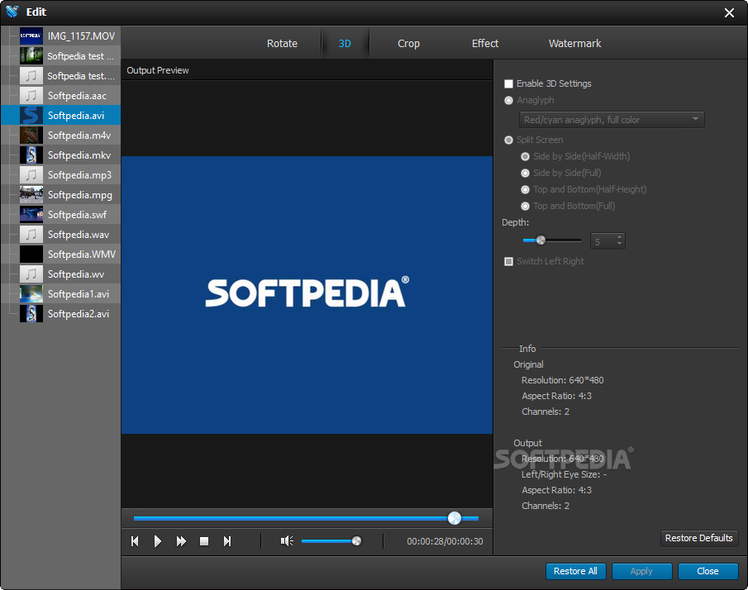Enable 3D Settings checkbox

508,84
